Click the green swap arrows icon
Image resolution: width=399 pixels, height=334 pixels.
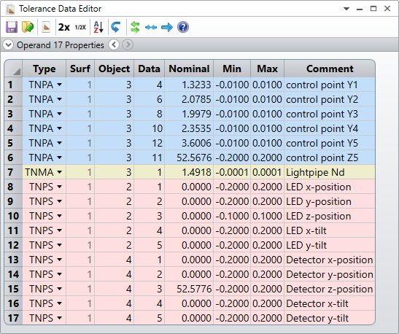coord(135,27)
